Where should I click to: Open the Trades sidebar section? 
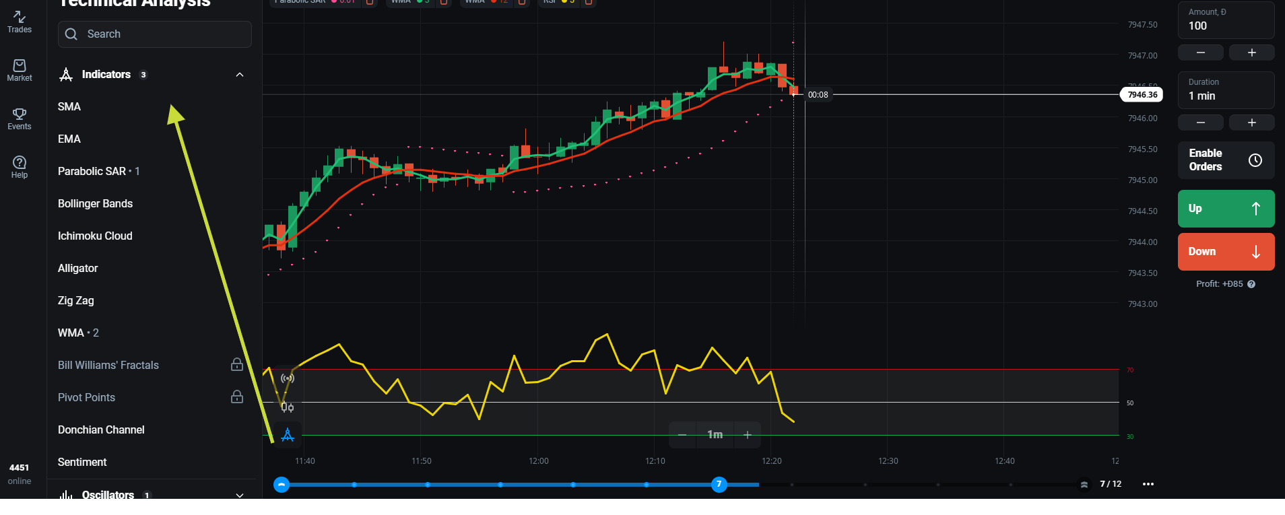(20, 22)
